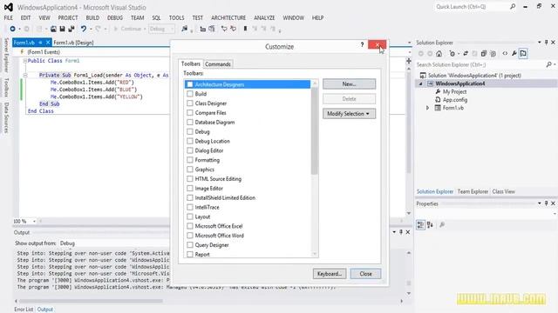Tick the Formatting toolbar checkbox
The image size is (558, 313).
click(190, 160)
